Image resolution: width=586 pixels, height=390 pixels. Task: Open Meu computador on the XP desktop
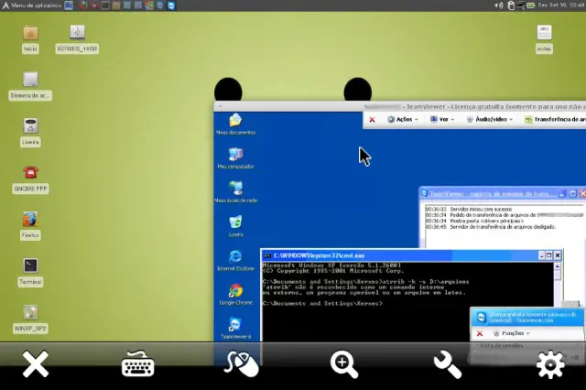pyautogui.click(x=235, y=158)
